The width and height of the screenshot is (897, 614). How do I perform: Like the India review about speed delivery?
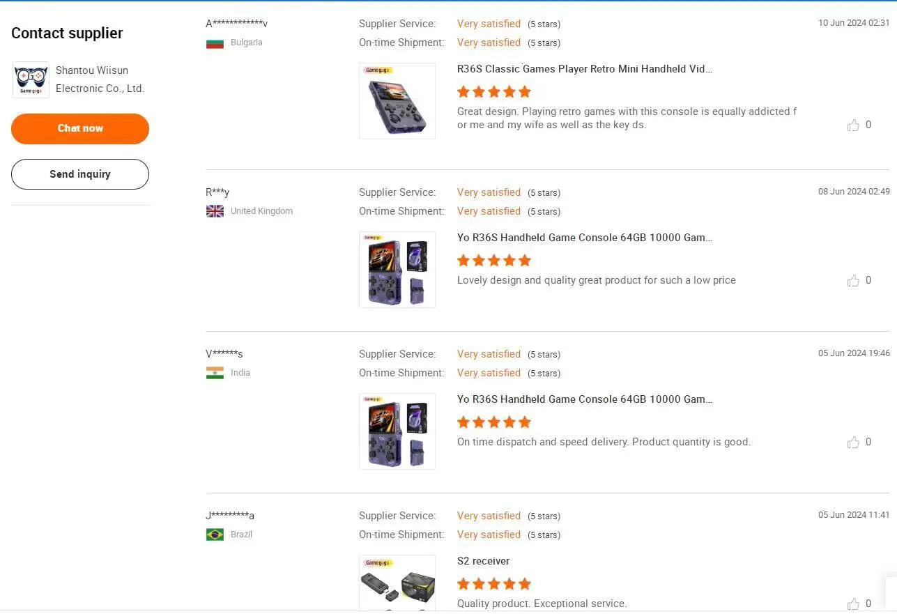853,442
